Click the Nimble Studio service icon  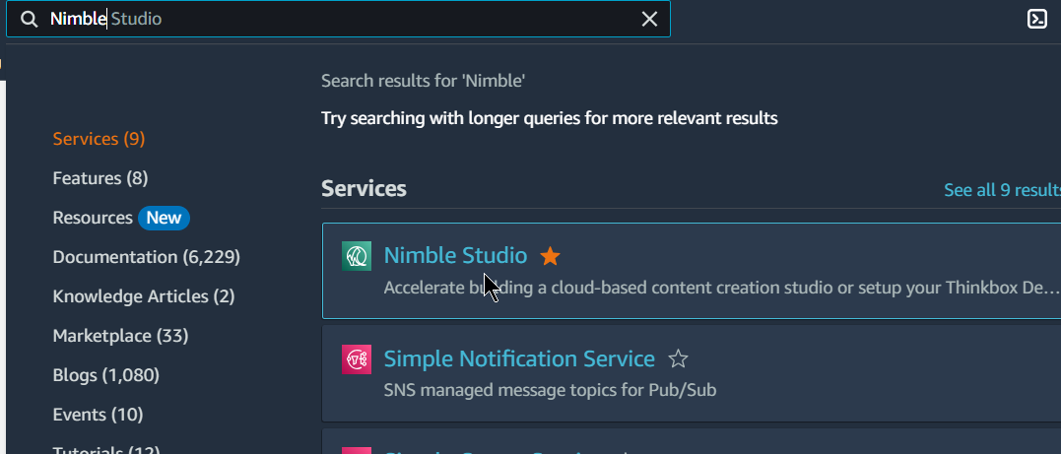coord(356,256)
